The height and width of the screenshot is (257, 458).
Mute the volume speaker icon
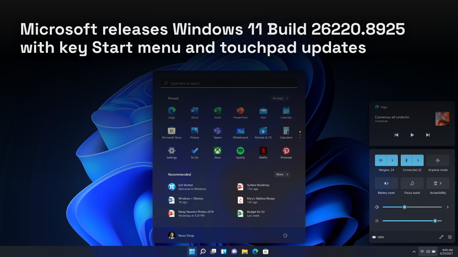(x=377, y=207)
